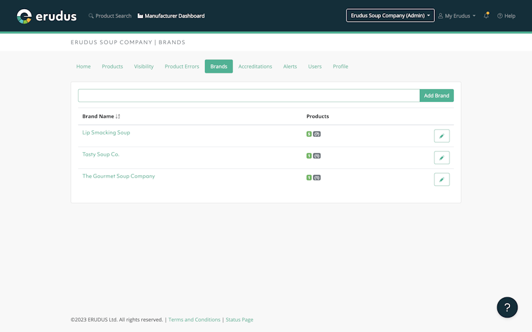
Task: Click the Add Brand button
Action: [x=437, y=96]
